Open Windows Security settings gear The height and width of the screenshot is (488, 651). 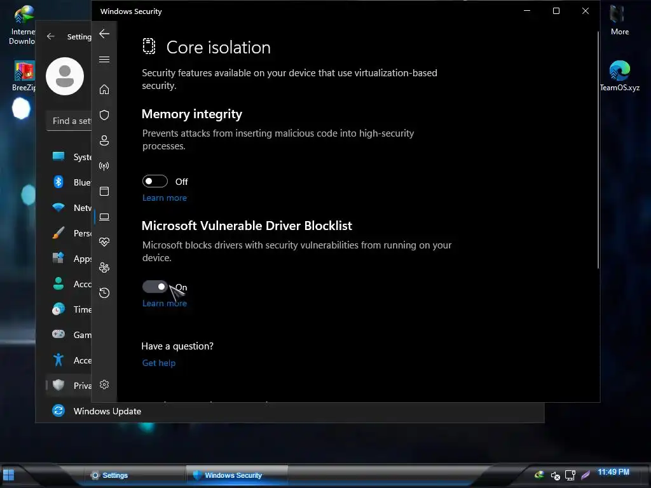point(104,384)
